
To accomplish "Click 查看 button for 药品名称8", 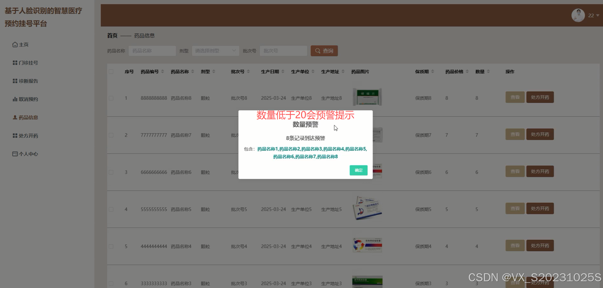I will [515, 97].
